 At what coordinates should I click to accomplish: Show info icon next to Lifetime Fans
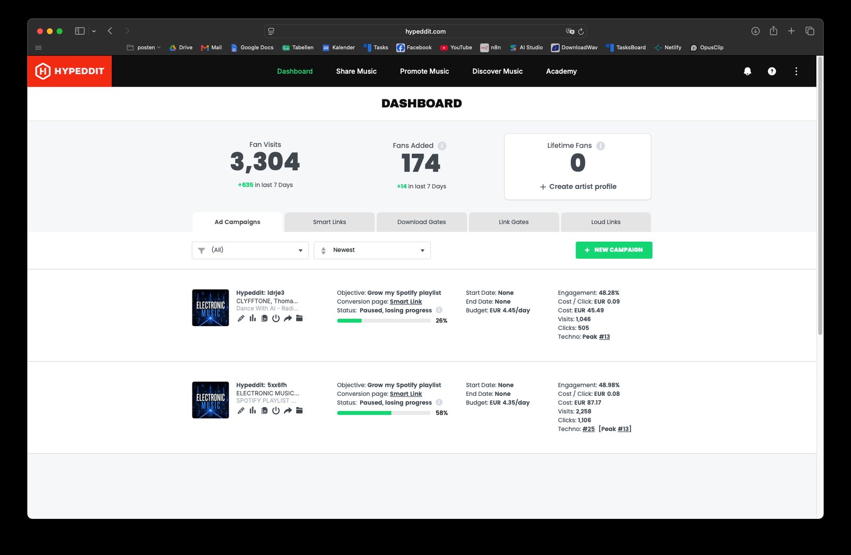600,146
